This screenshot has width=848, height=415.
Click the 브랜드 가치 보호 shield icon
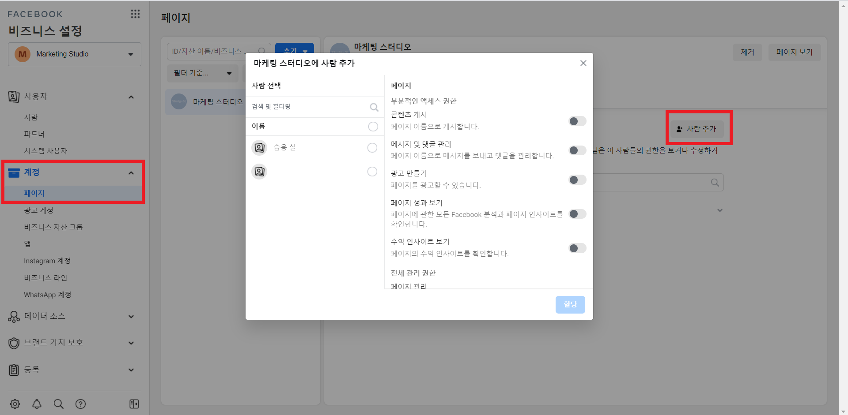(14, 343)
